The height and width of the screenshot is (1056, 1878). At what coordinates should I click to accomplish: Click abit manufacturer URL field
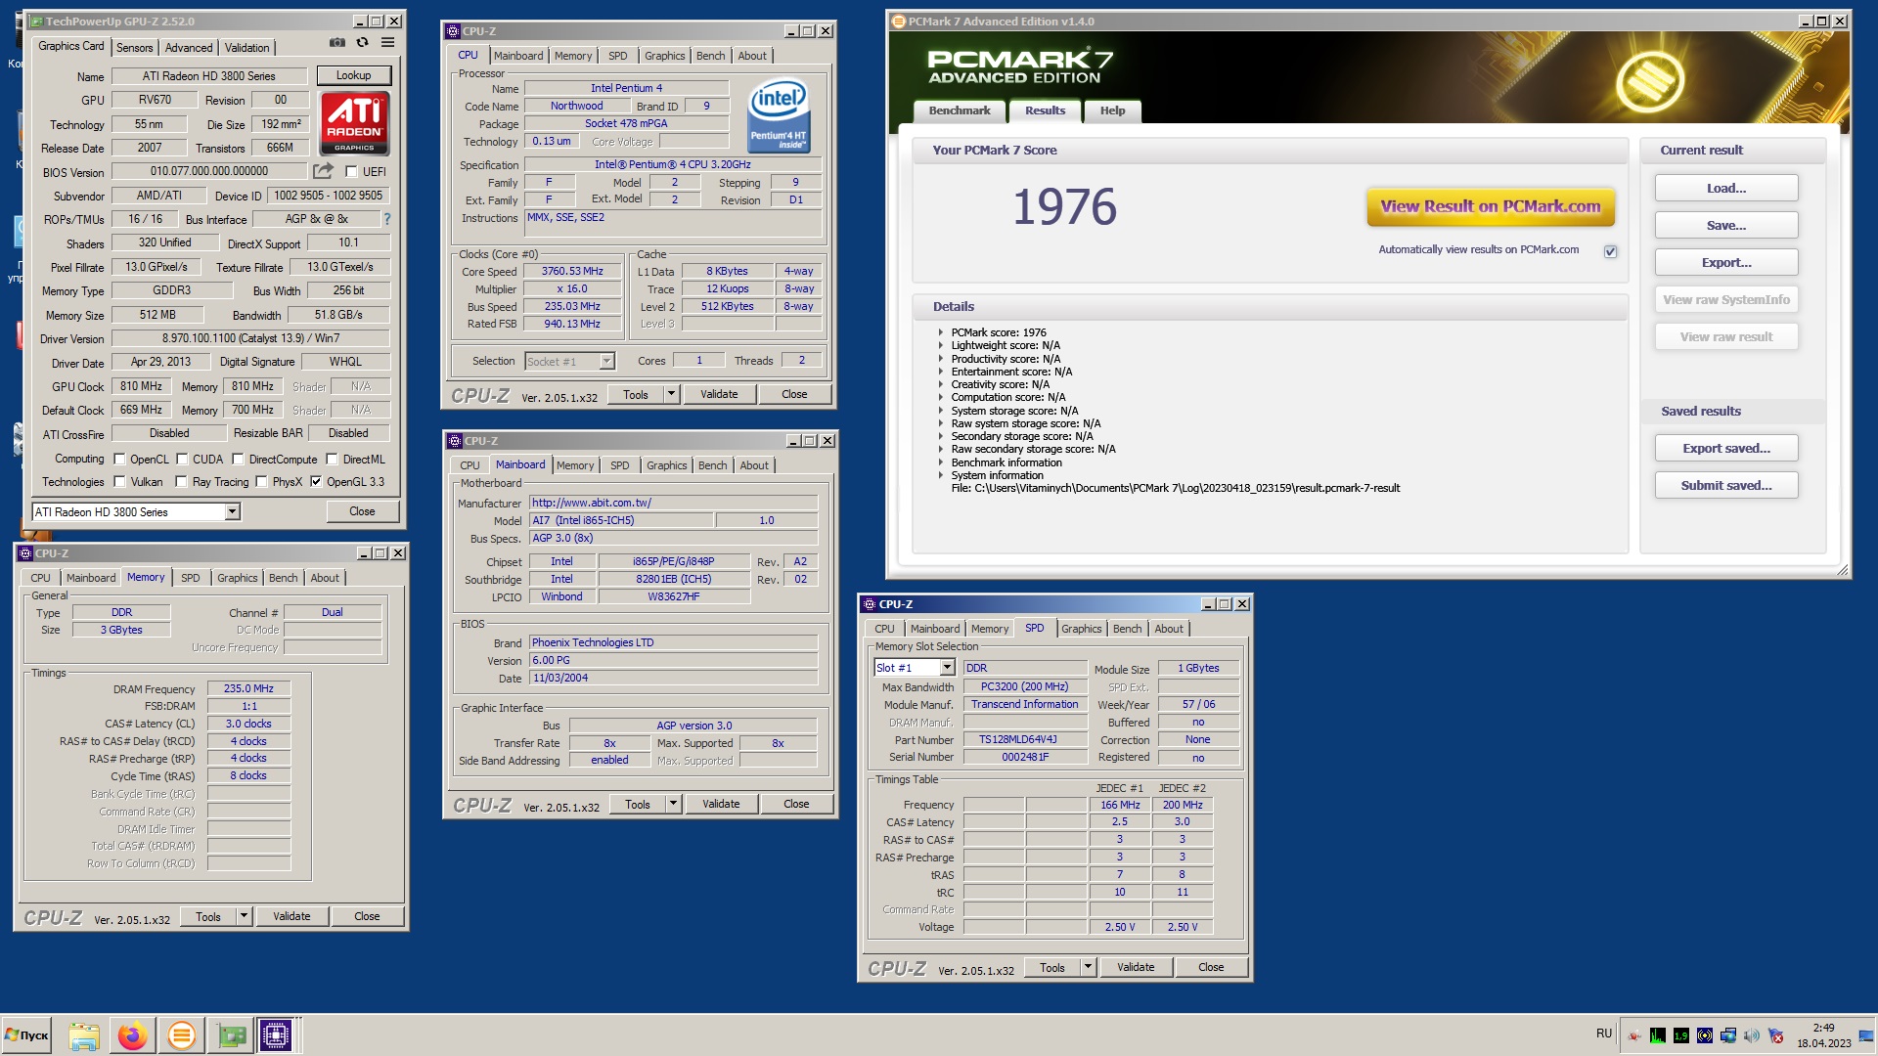[673, 503]
